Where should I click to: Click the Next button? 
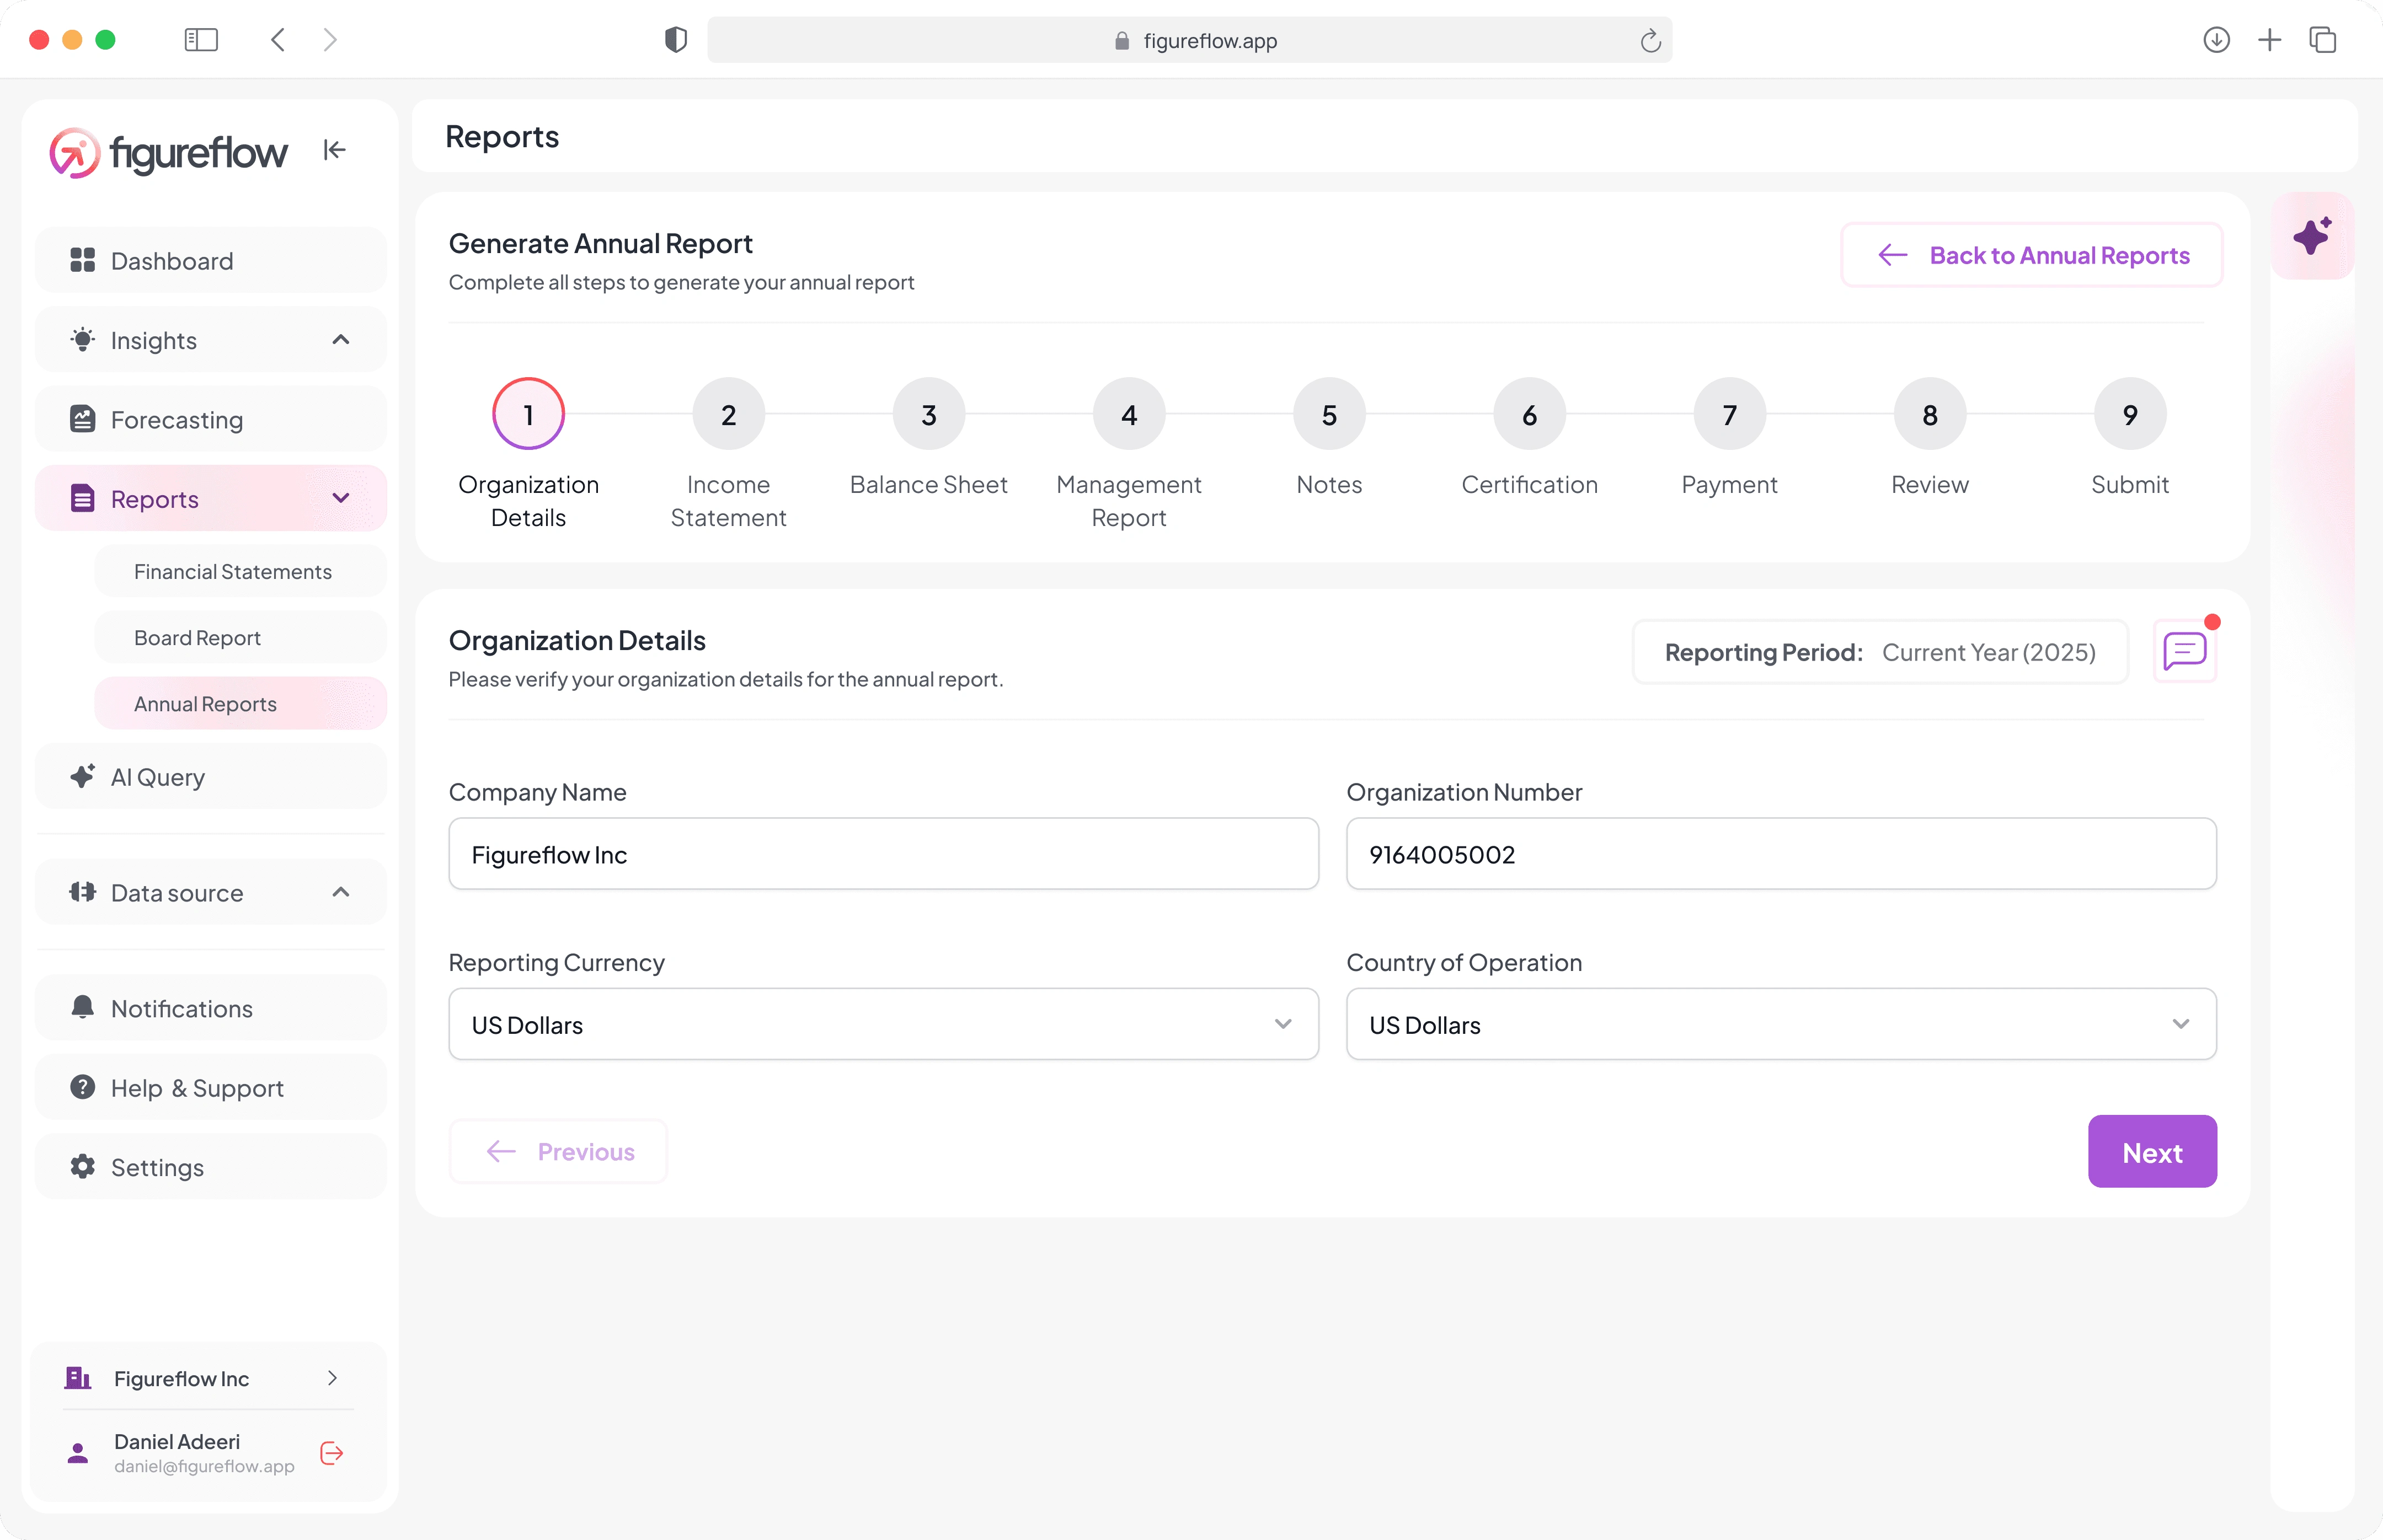point(2152,1151)
